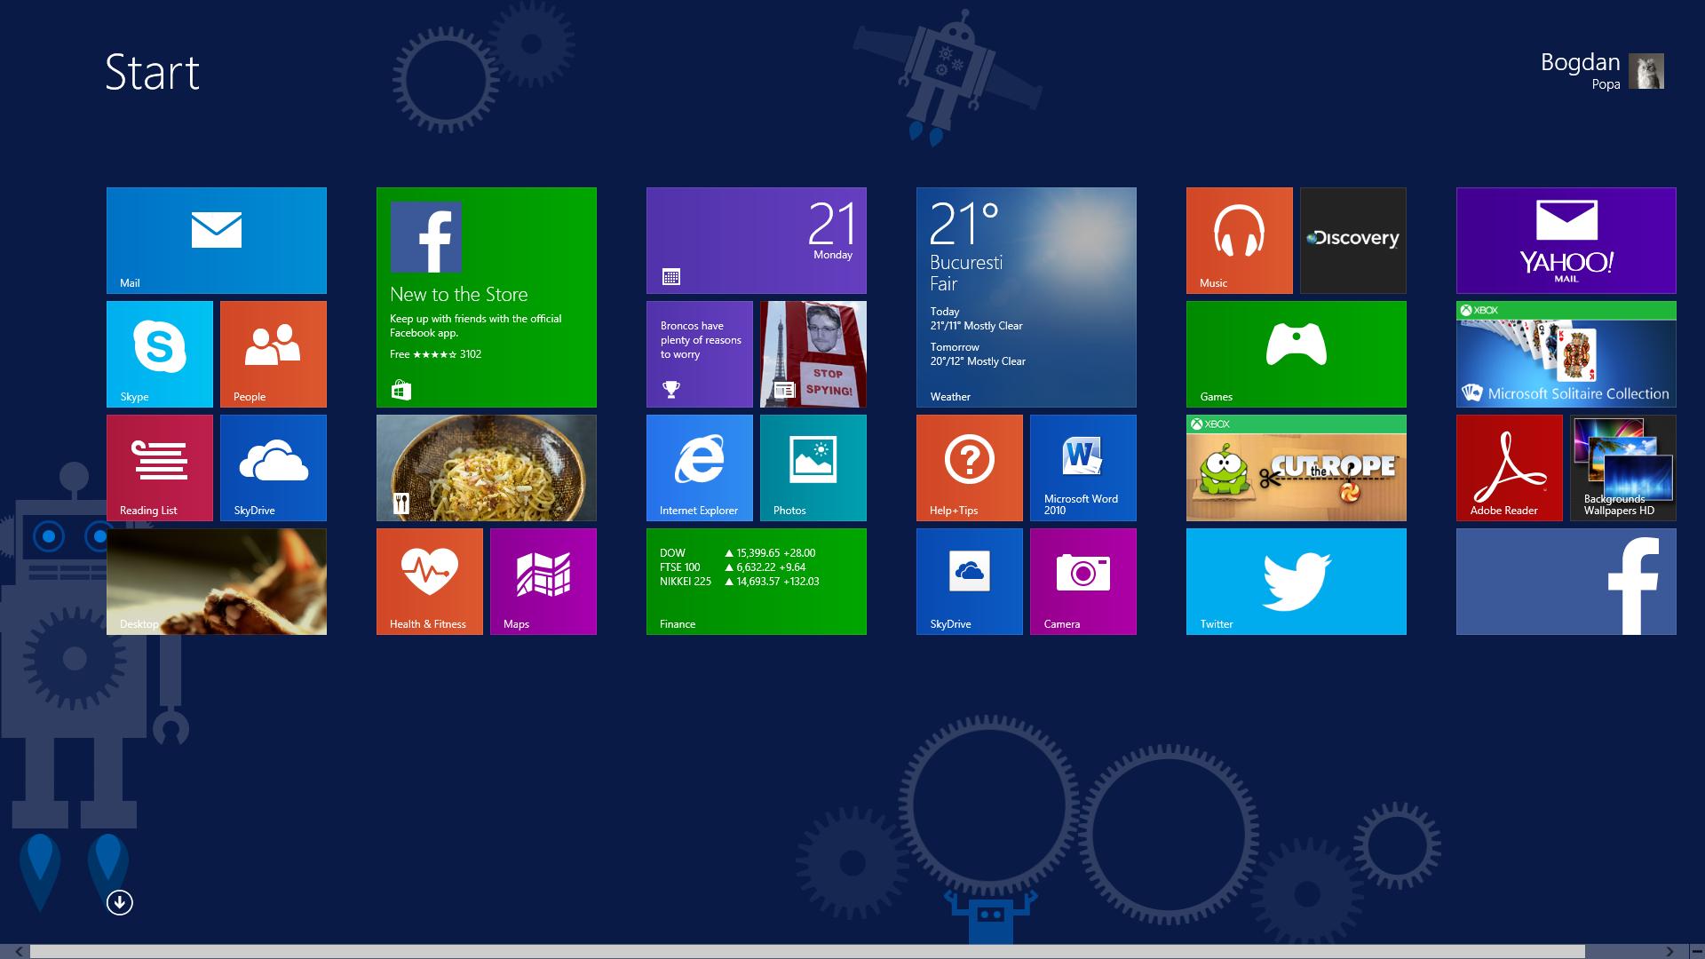
Task: Launch Games tile on Start
Action: 1298,353
